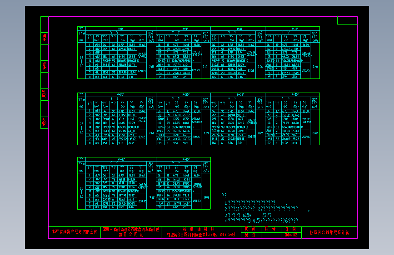This screenshot has height=255, width=394.
Task: Click note line 3 containing 12.5m
Action: pos(248,215)
